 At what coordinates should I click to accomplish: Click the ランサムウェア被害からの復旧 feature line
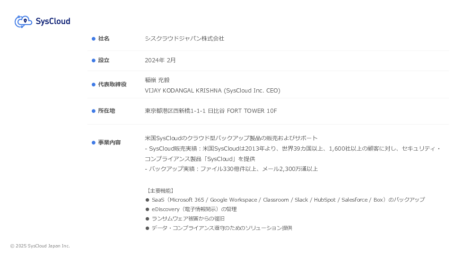pyautogui.click(x=188, y=219)
